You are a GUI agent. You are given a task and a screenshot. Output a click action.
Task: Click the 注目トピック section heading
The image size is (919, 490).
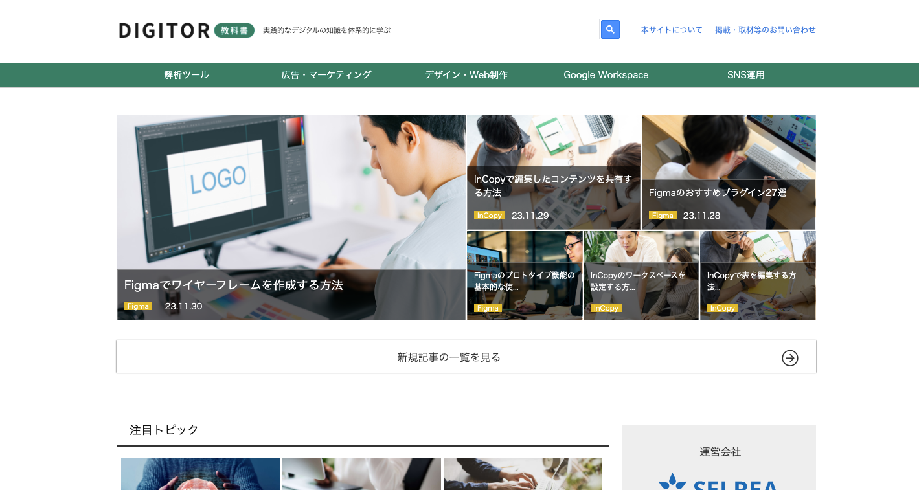164,430
